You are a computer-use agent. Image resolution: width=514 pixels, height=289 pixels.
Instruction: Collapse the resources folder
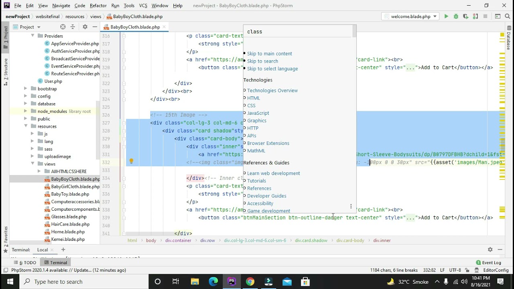tap(26, 126)
